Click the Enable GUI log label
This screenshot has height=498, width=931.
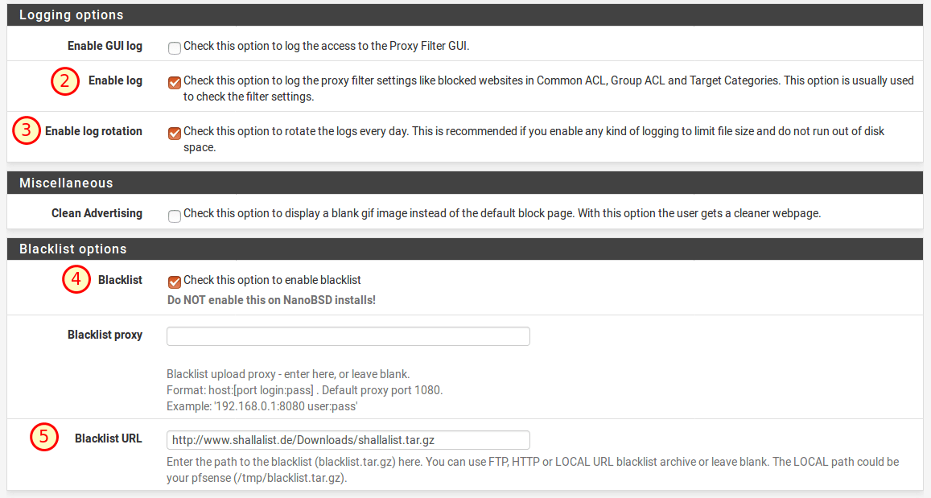[x=105, y=46]
